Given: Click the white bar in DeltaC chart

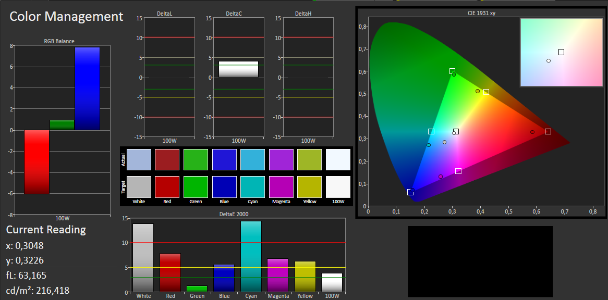Looking at the screenshot, I should [x=238, y=69].
